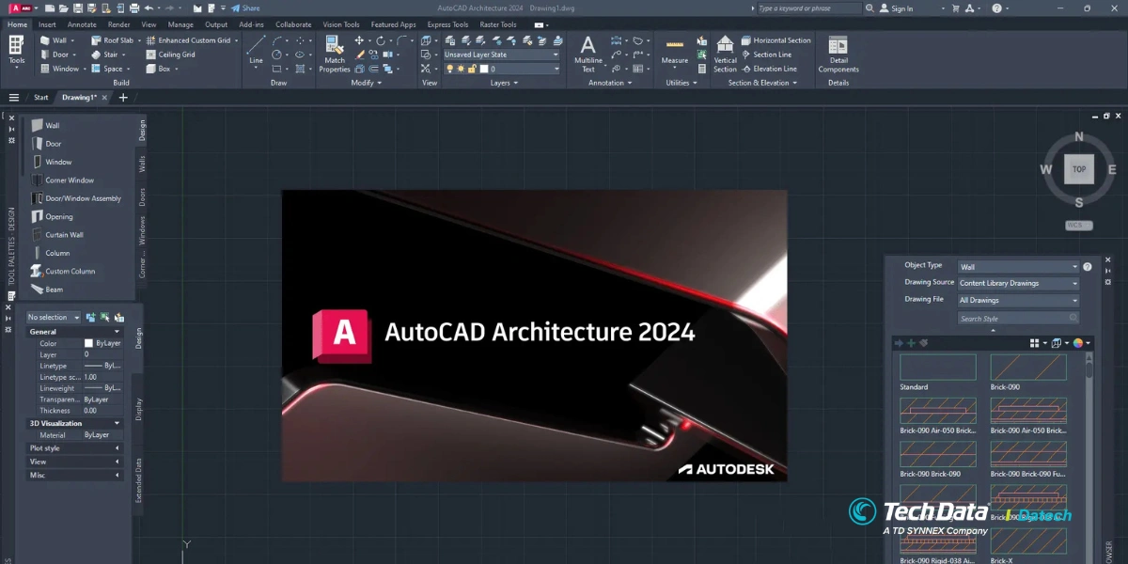Open the Display tab in Properties palette

tap(139, 408)
